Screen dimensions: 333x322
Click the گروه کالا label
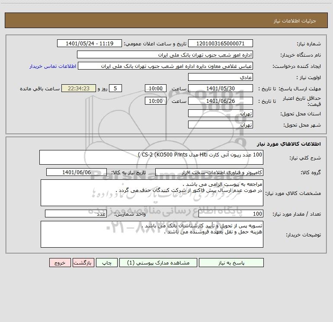pos(311,172)
